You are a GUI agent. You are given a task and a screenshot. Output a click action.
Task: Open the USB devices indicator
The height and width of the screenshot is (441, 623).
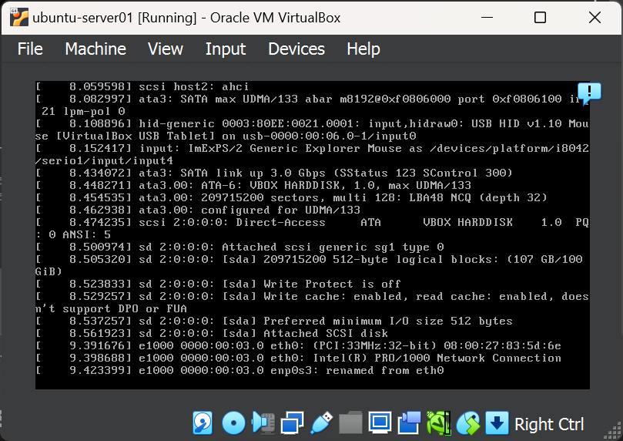click(321, 422)
